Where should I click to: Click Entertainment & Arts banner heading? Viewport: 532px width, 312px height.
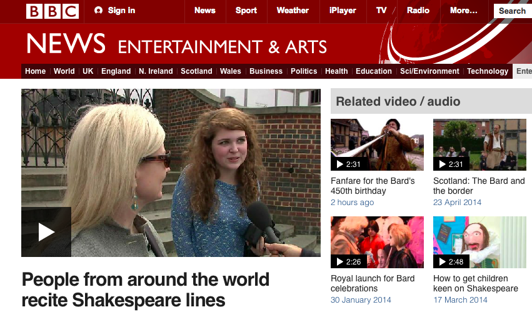pyautogui.click(x=222, y=47)
